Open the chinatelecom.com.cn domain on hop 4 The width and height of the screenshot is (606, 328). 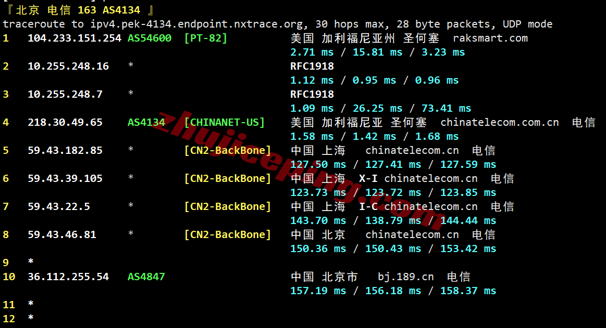pyautogui.click(x=499, y=123)
